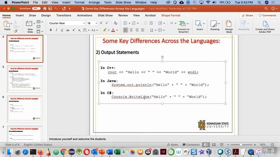The height and width of the screenshot is (157, 280).
Task: Toggle Italic formatting
Action: click(x=56, y=30)
